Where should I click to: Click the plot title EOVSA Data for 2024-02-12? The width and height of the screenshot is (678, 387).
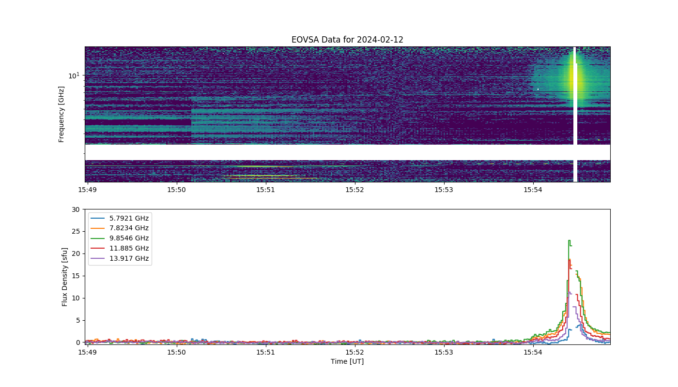coord(347,40)
